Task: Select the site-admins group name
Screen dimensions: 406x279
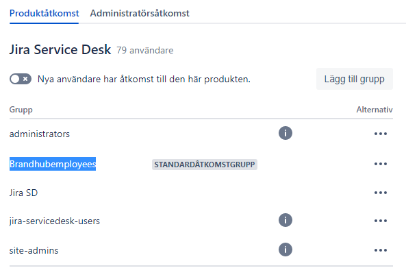Action: coord(34,250)
